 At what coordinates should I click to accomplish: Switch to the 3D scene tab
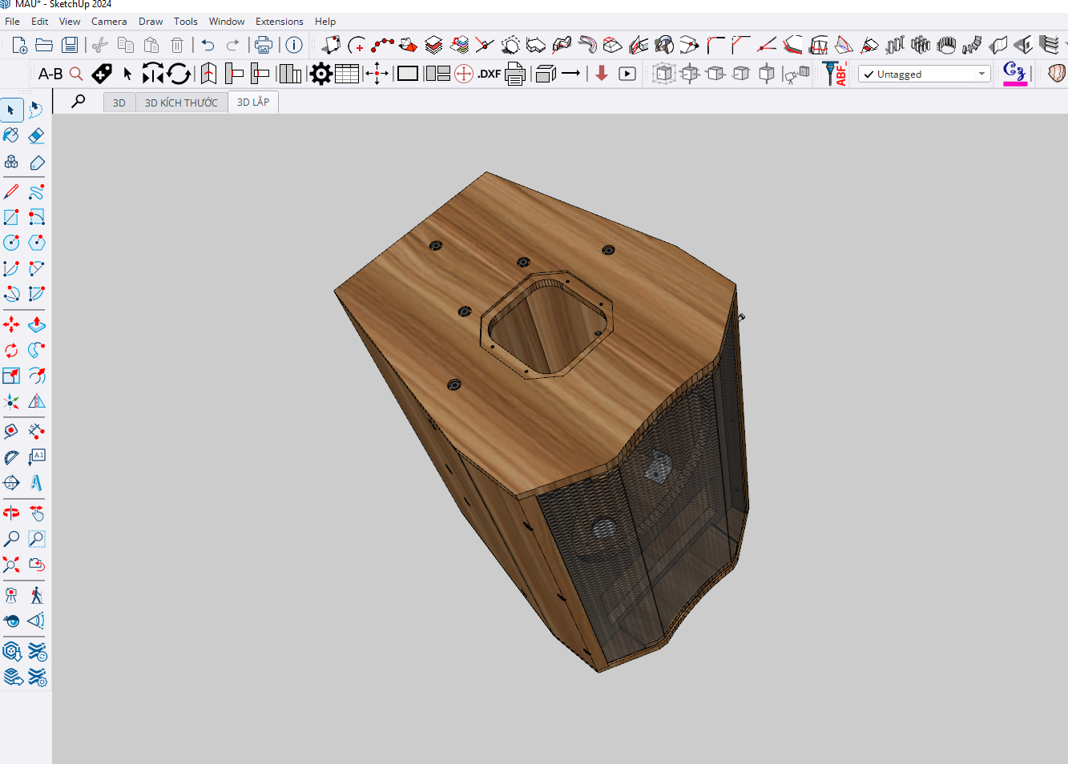click(x=119, y=103)
